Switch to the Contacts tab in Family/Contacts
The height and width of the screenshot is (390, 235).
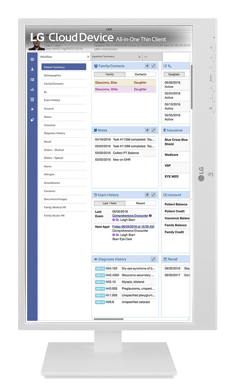141,74
